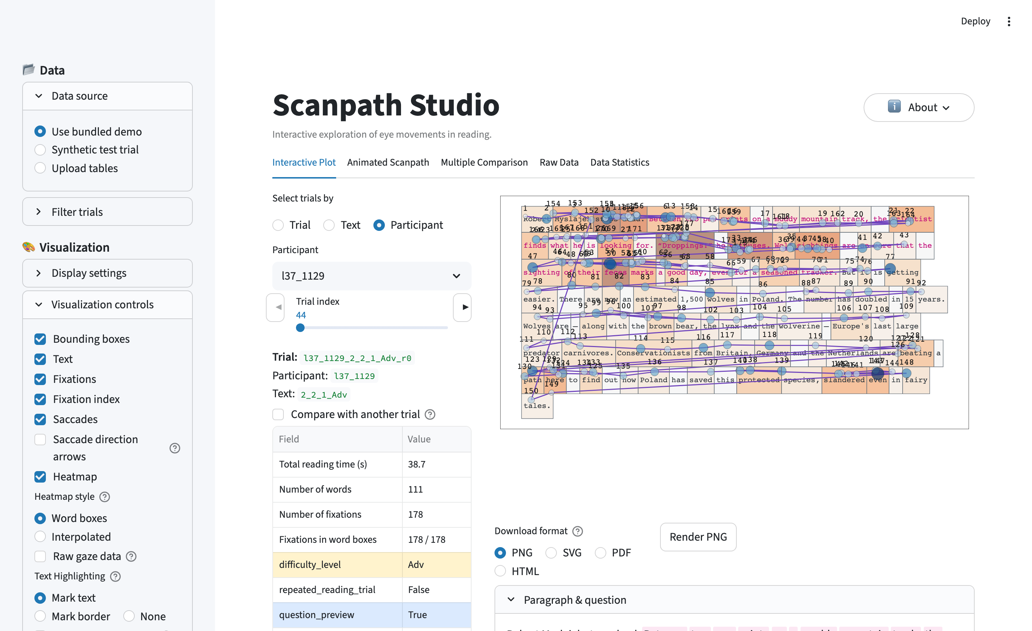Click trial ID l37_1129_2_2_1_Adv_r0 code
The image size is (1032, 631).
(x=357, y=358)
